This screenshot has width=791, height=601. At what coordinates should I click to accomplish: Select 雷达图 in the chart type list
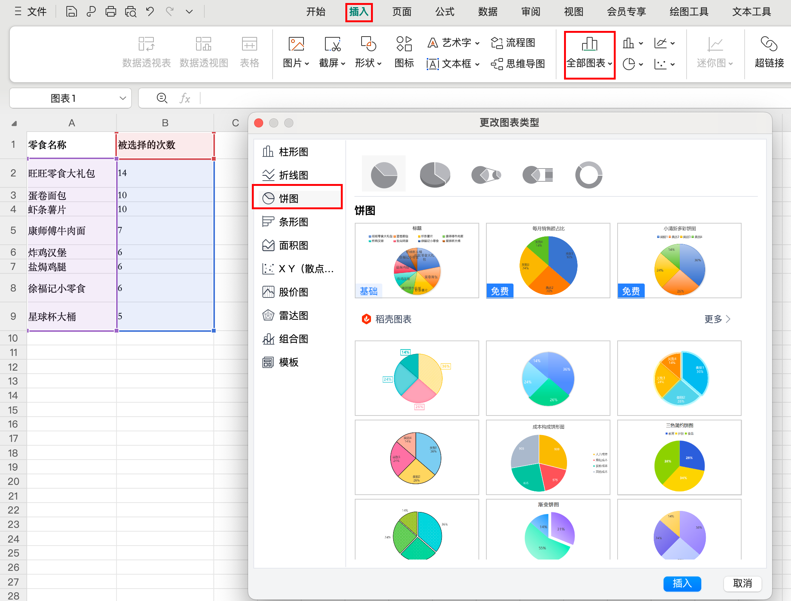[x=293, y=315]
